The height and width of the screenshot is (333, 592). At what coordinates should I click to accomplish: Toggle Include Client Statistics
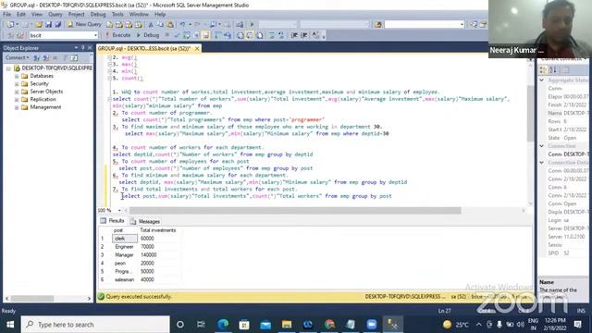[x=228, y=35]
